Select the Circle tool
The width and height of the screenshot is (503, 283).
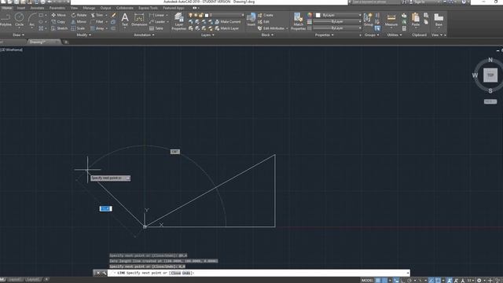point(19,20)
